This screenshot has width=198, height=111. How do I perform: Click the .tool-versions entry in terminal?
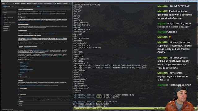(x=81, y=59)
